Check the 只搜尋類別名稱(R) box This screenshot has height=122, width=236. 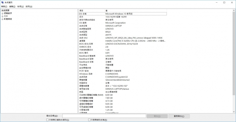point(89,120)
